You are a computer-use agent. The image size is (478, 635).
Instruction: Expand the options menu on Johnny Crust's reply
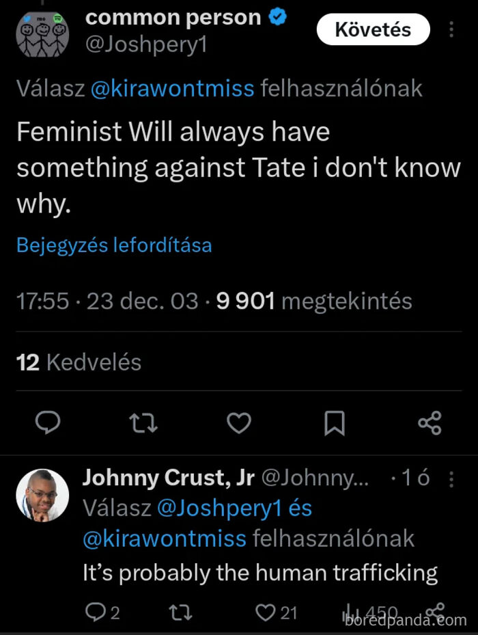451,478
